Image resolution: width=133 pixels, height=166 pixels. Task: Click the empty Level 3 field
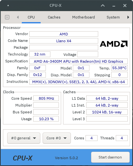pos(107,119)
